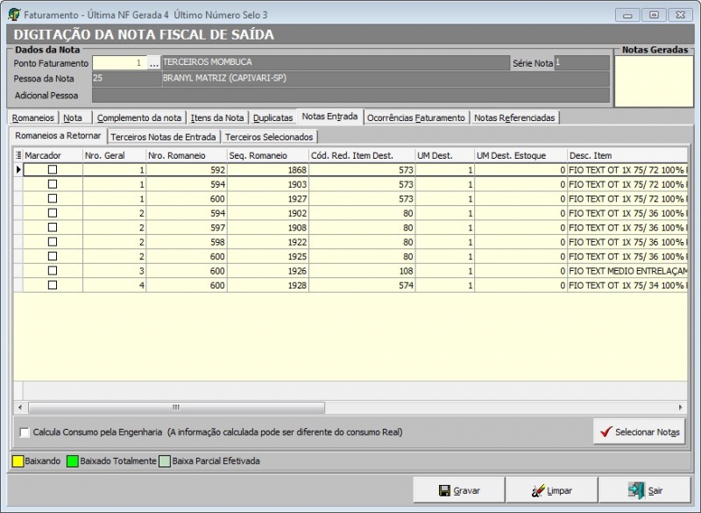Screen dimensions: 701x513
Task: Click Selecionar Notas checkmark button
Action: [x=639, y=431]
